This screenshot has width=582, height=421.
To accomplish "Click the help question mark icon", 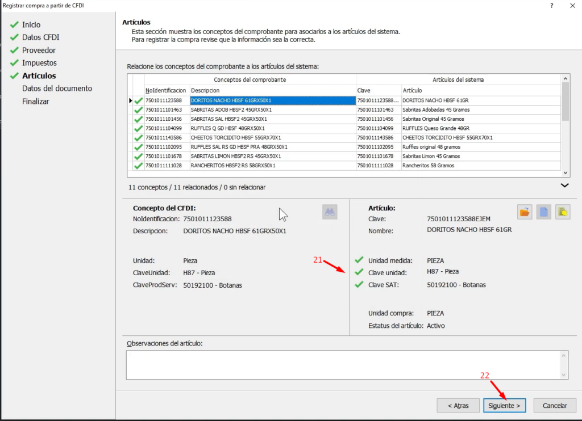I will tap(551, 5).
